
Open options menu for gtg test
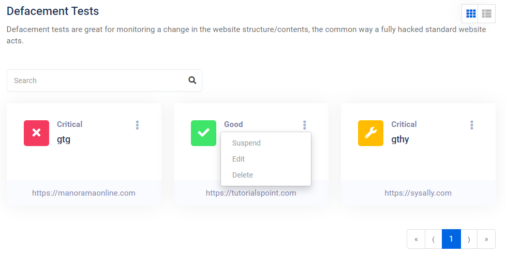(x=138, y=125)
